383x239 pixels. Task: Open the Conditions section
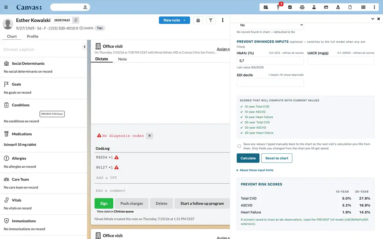[20, 105]
